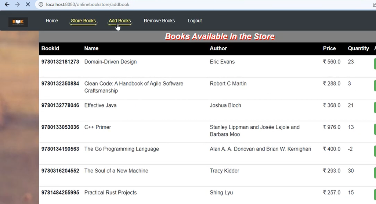Click price ₹ 400.0
Screen dimensions: 376x204
pos(332,149)
